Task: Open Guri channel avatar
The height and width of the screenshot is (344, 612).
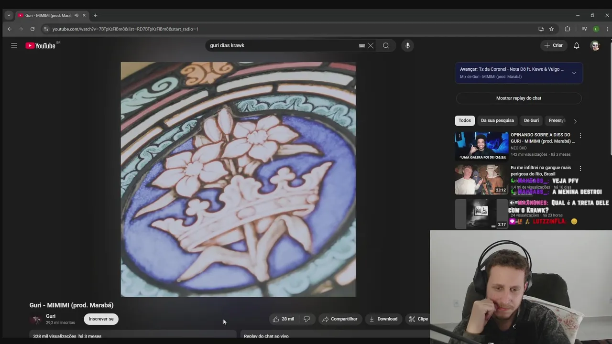Action: (35, 319)
